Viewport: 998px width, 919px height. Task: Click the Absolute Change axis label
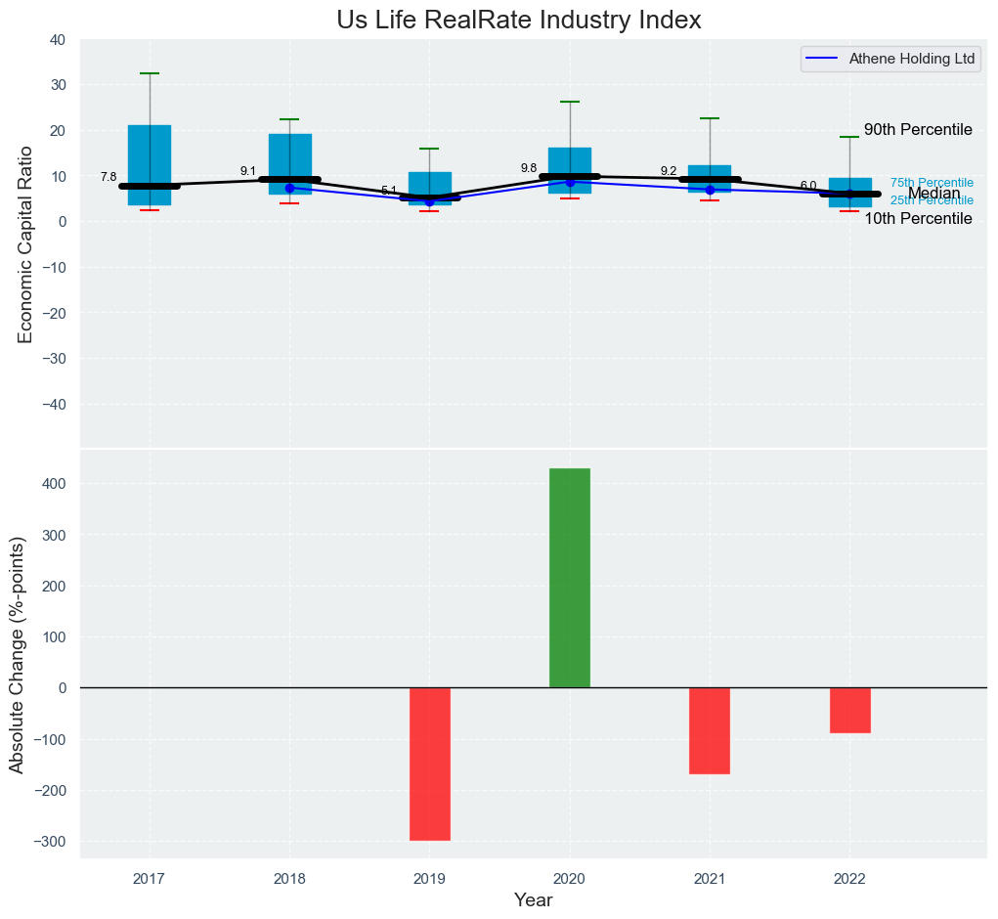[18, 654]
